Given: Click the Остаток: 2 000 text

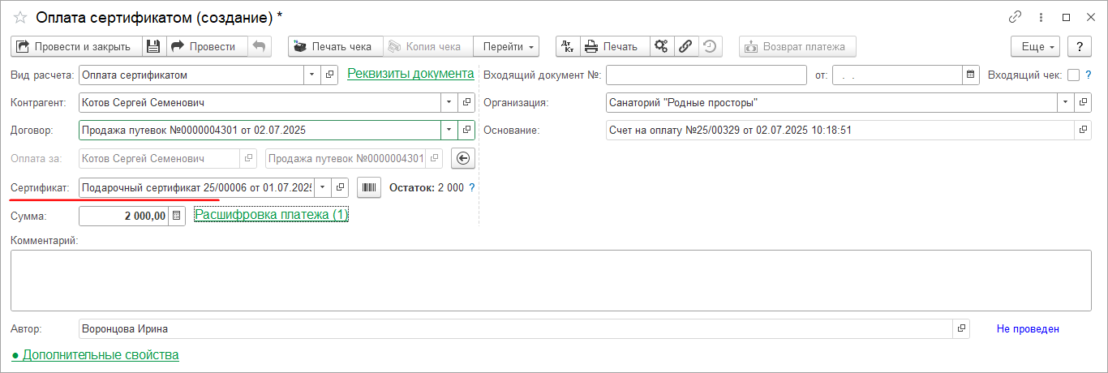Looking at the screenshot, I should [427, 187].
